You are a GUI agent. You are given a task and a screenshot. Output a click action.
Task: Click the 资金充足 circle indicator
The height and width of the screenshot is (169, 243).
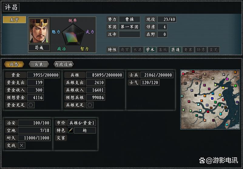point(31,105)
